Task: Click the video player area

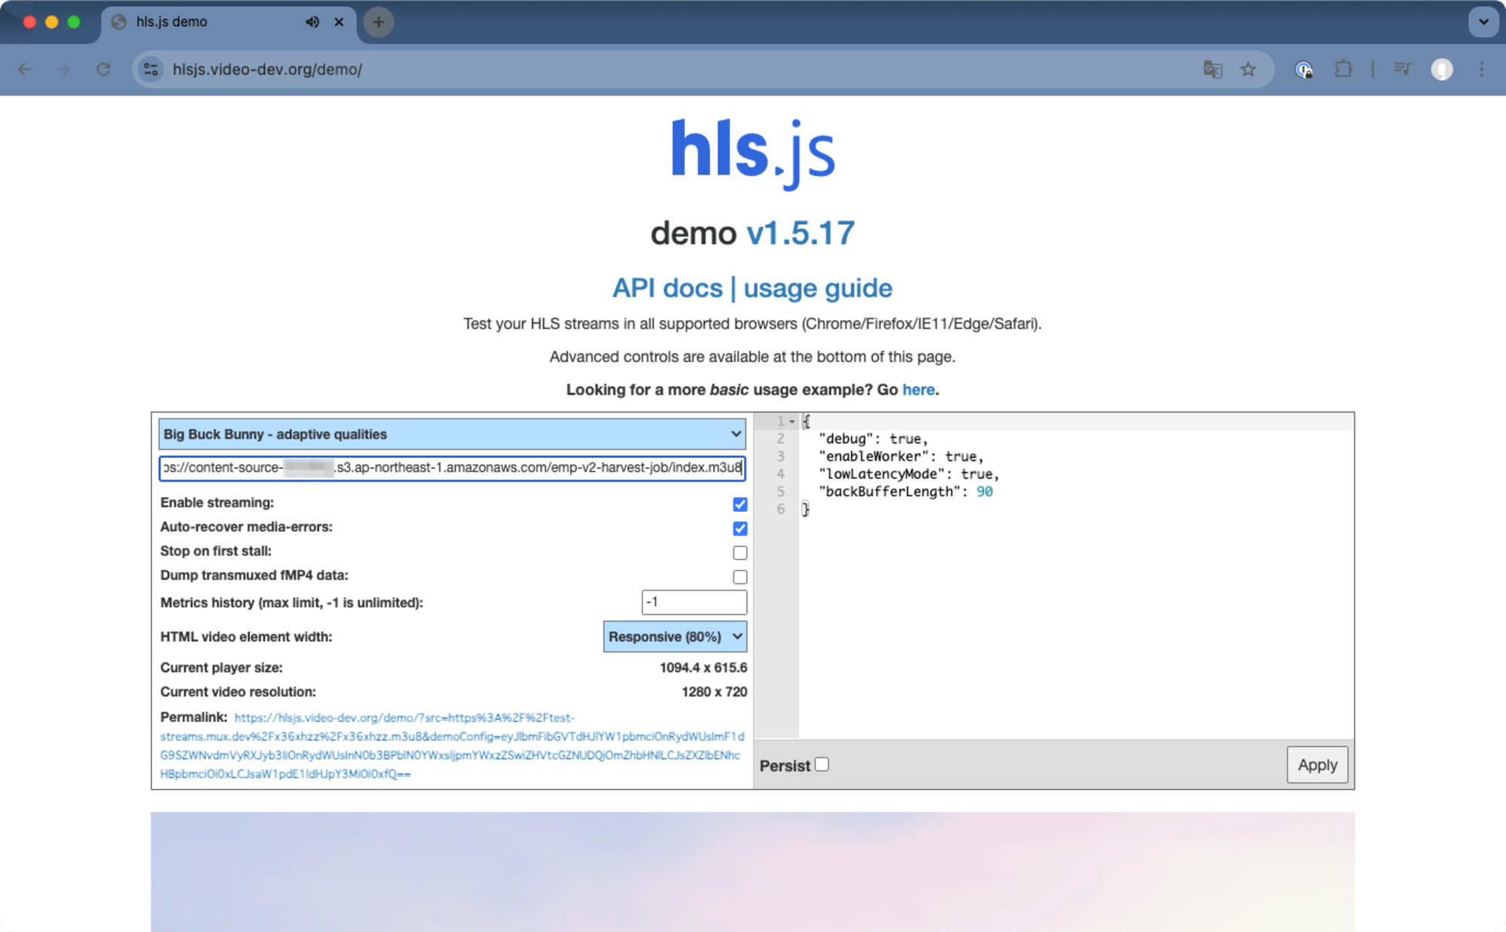Action: coord(753,872)
